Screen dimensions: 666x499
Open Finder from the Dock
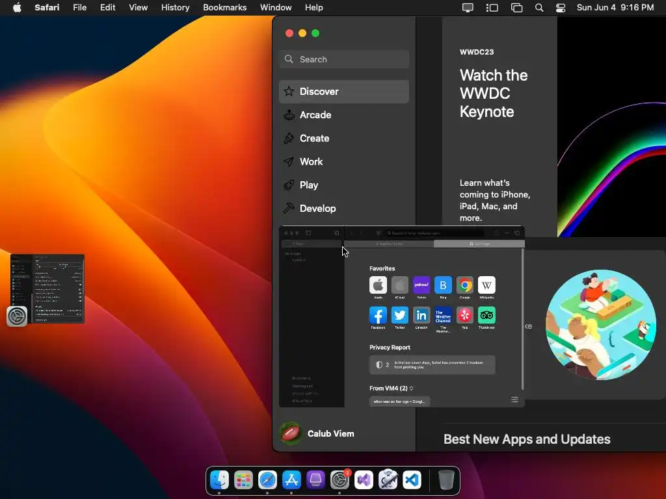[x=220, y=480]
